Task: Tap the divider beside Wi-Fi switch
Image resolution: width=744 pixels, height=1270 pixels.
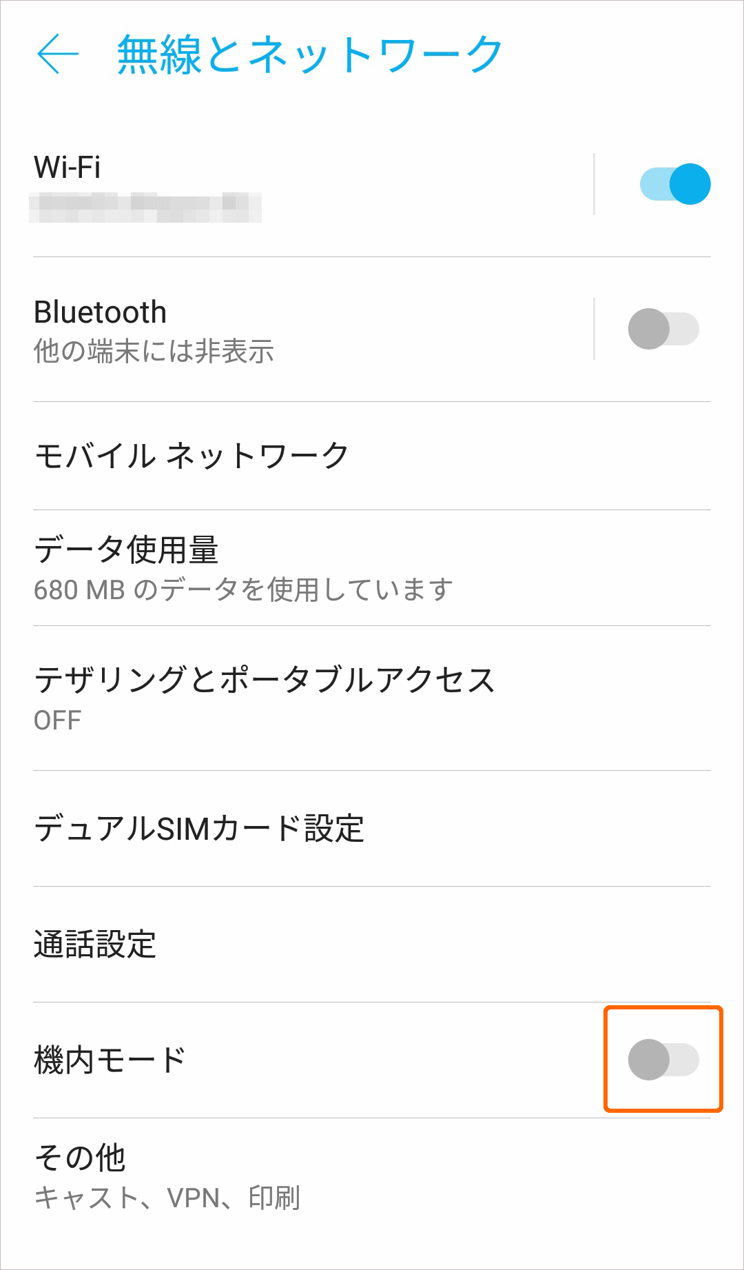Action: click(594, 184)
